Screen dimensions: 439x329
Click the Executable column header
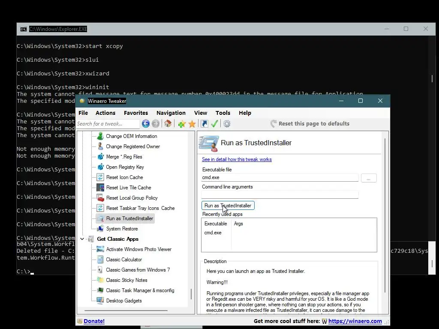(216, 224)
